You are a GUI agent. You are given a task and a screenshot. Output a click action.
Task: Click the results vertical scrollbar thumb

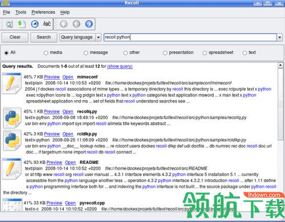coord(280,104)
